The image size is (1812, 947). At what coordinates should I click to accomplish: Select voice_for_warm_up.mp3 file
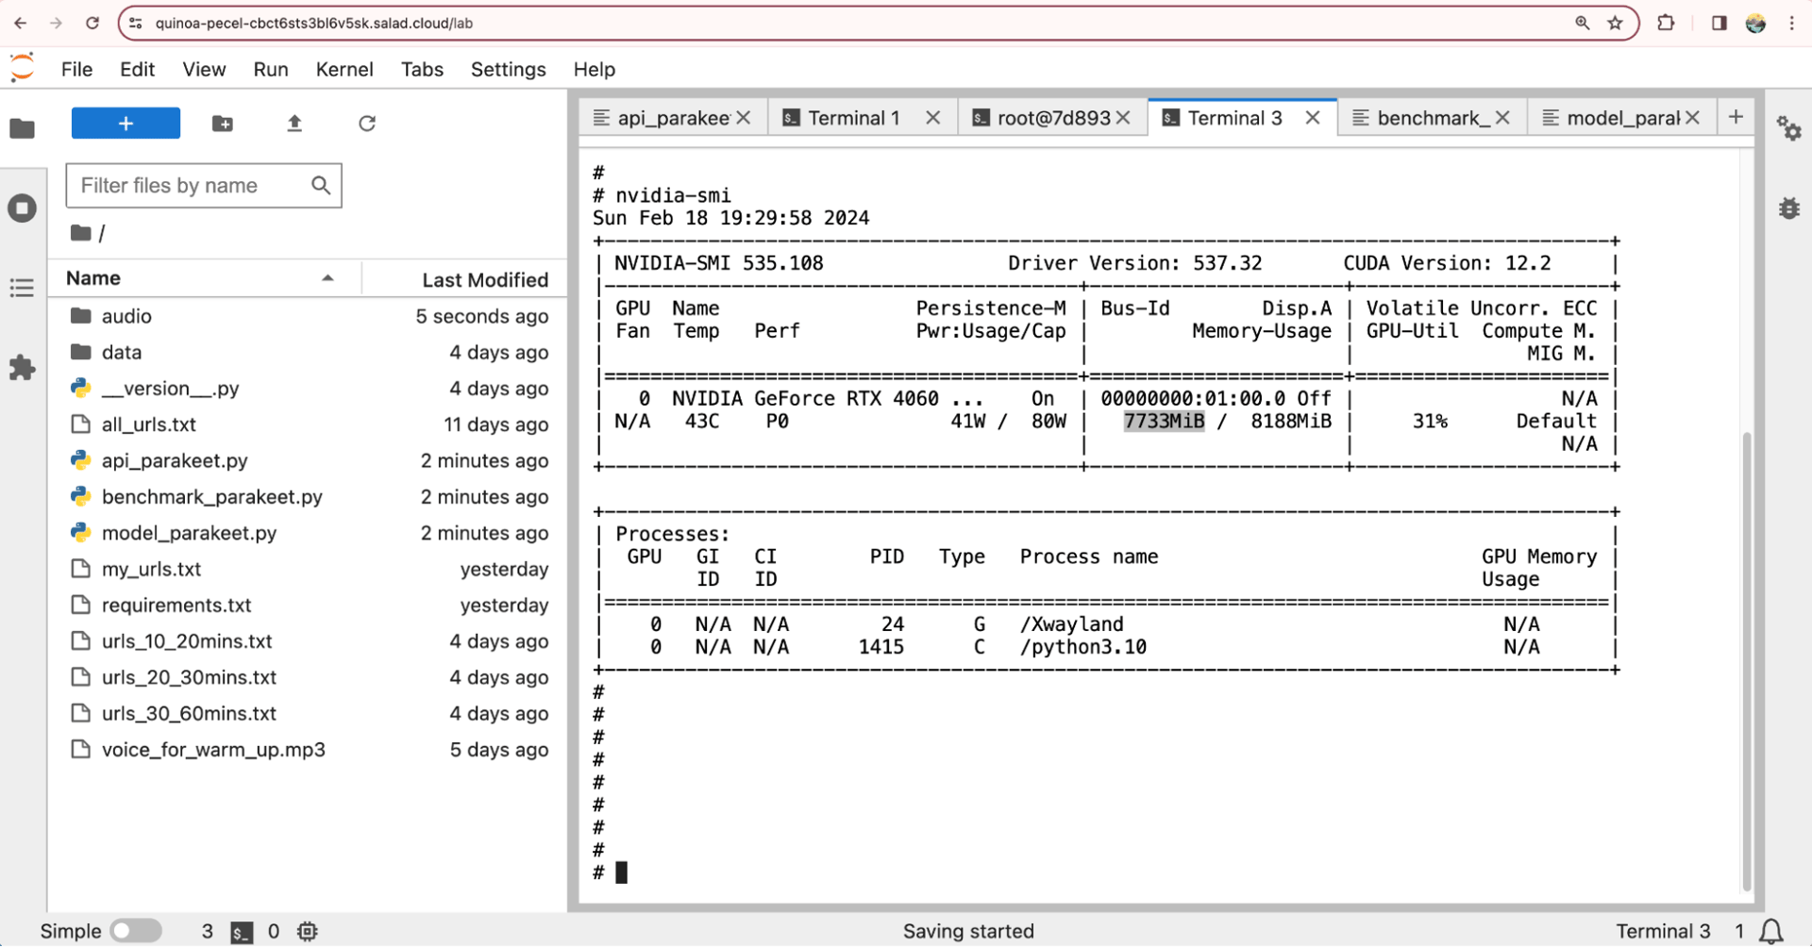pyautogui.click(x=308, y=750)
